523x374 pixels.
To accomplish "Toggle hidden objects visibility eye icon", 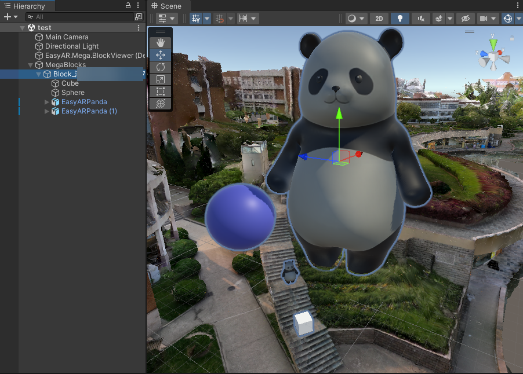I will 464,19.
